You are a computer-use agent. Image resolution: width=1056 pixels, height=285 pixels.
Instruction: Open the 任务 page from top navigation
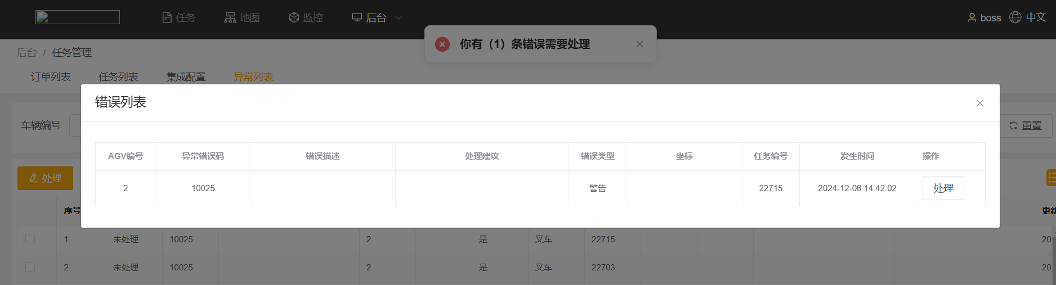click(179, 18)
